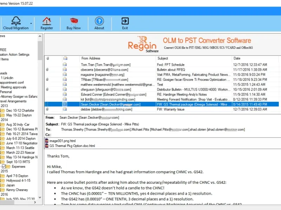
Task: Click the Buy Now cart icon
Action: coord(74,21)
